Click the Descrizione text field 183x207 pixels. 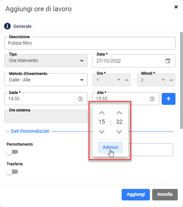tap(90, 43)
